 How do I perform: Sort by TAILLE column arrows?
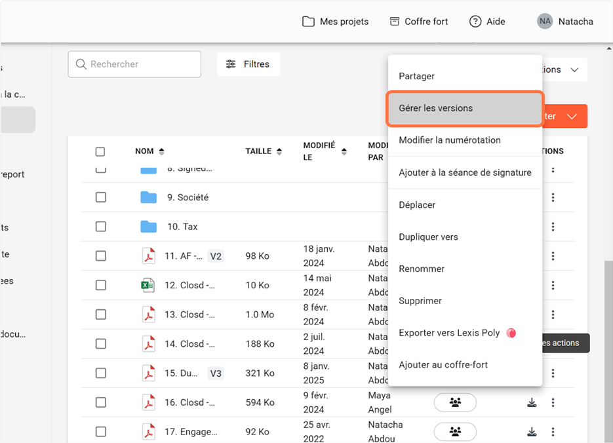[279, 151]
